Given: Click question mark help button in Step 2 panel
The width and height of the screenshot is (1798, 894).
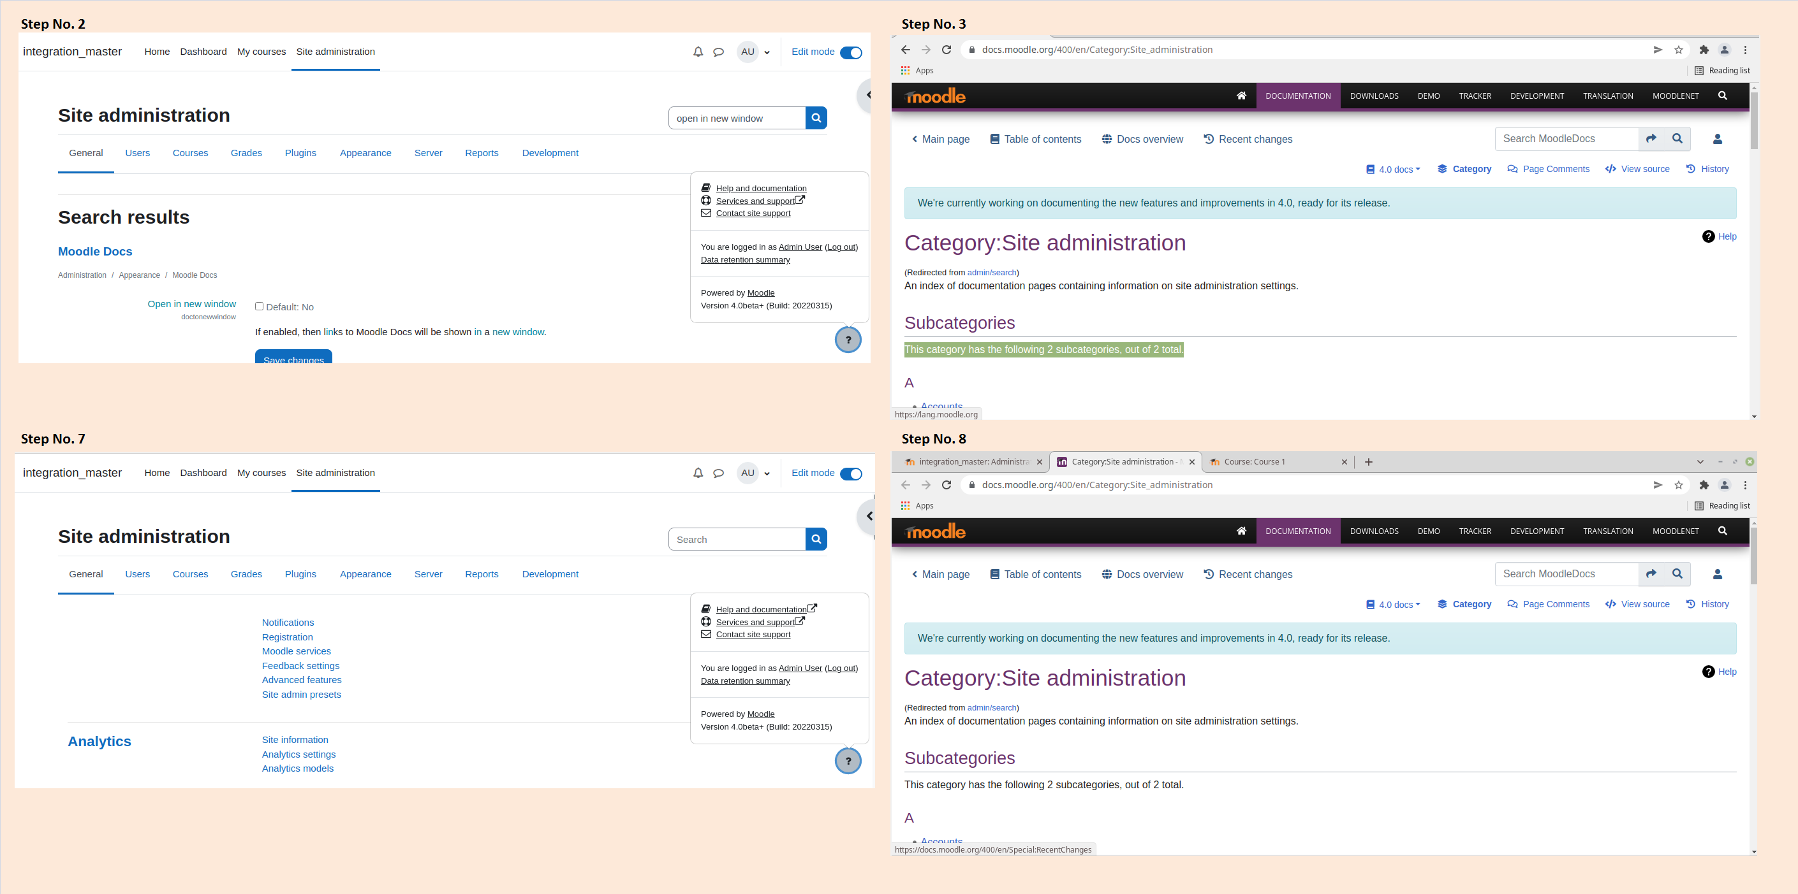Looking at the screenshot, I should (848, 340).
